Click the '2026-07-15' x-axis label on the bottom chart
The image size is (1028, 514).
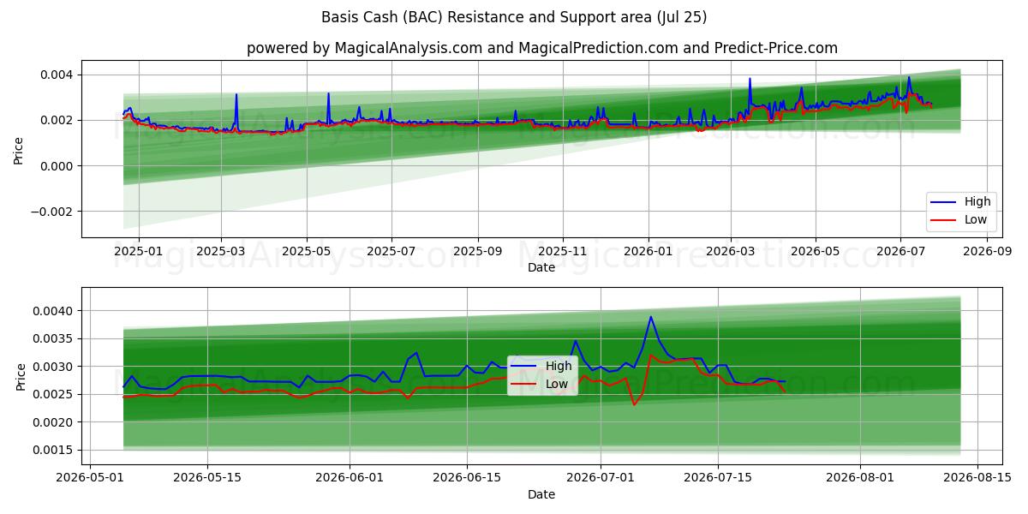[716, 479]
